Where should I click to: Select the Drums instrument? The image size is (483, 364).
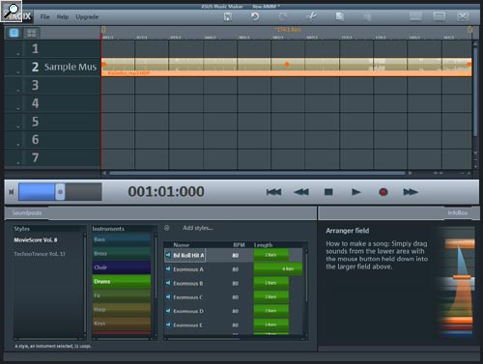click(x=122, y=282)
